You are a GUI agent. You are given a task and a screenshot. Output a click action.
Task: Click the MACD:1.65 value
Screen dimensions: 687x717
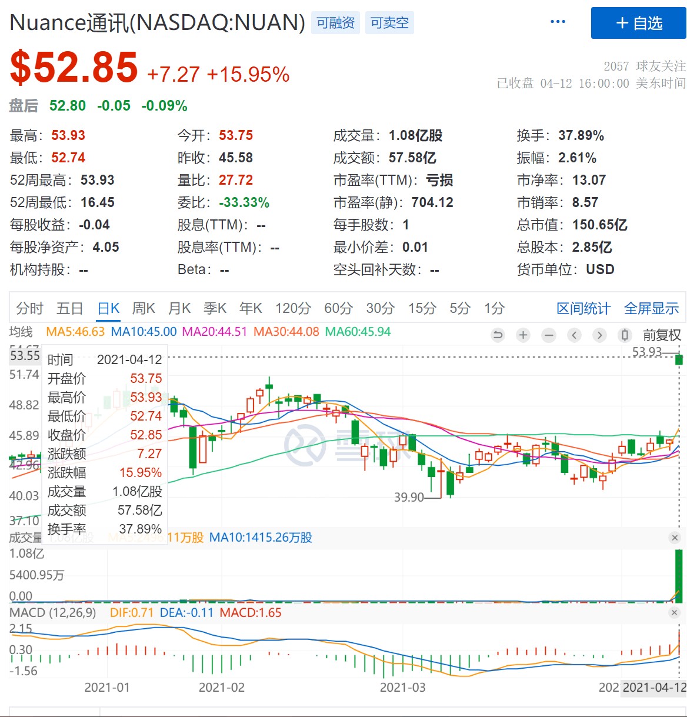pos(251,613)
